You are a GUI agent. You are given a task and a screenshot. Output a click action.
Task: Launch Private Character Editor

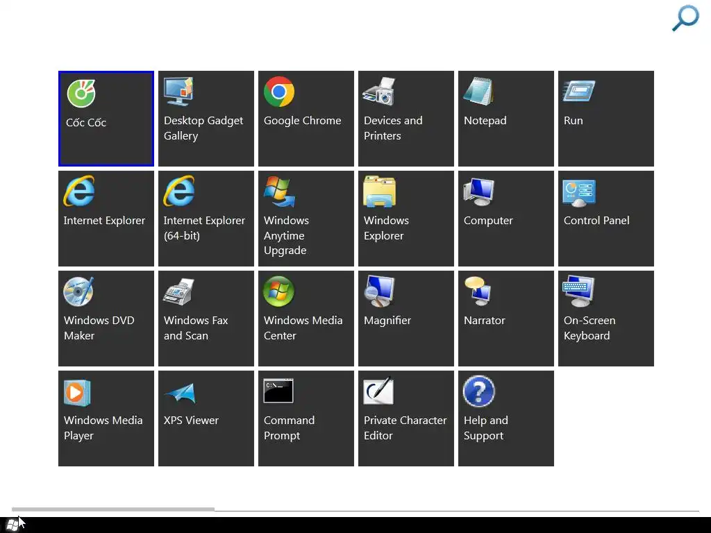tap(406, 418)
